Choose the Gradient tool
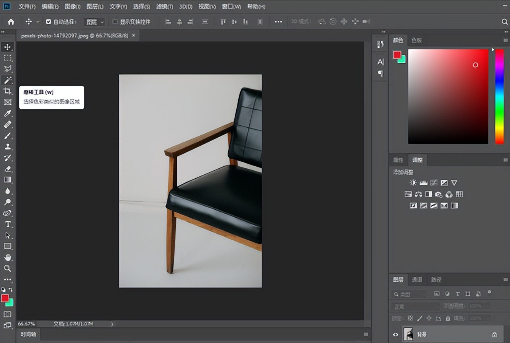 (8, 180)
